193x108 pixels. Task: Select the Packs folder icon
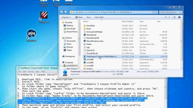pyautogui.click(x=84, y=29)
